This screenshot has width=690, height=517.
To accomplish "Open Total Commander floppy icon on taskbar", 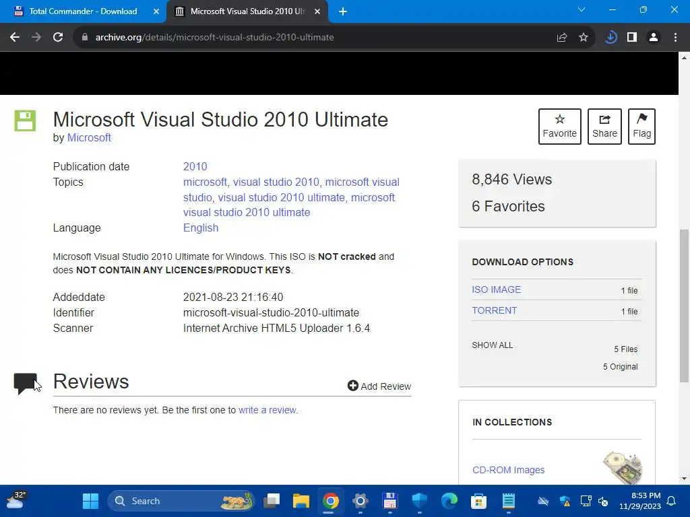I will point(390,501).
